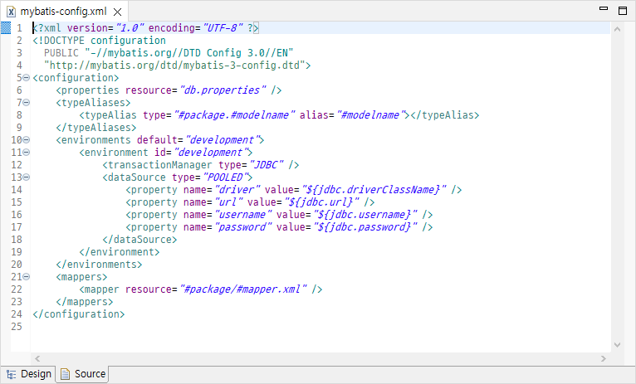Click the DOCTYPE configuration declaration
This screenshot has height=384, width=636.
100,41
